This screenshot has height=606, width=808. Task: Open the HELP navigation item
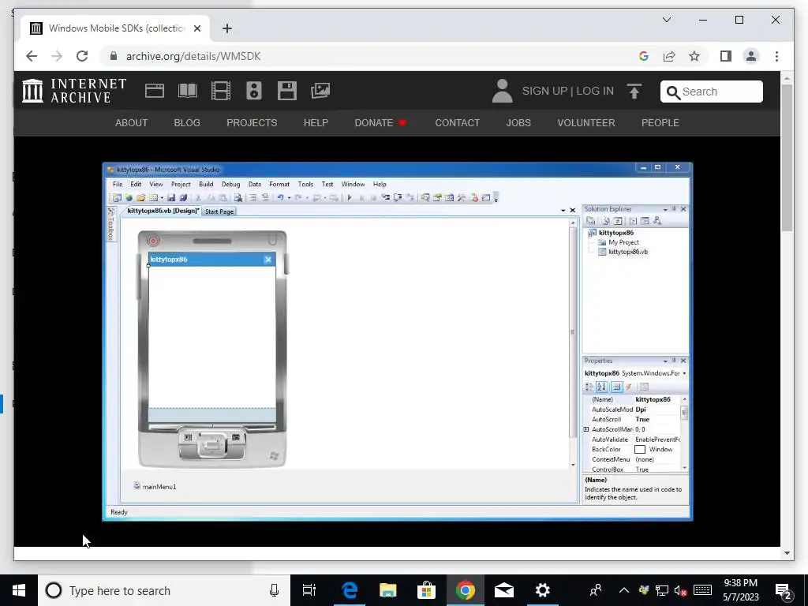pyautogui.click(x=316, y=122)
